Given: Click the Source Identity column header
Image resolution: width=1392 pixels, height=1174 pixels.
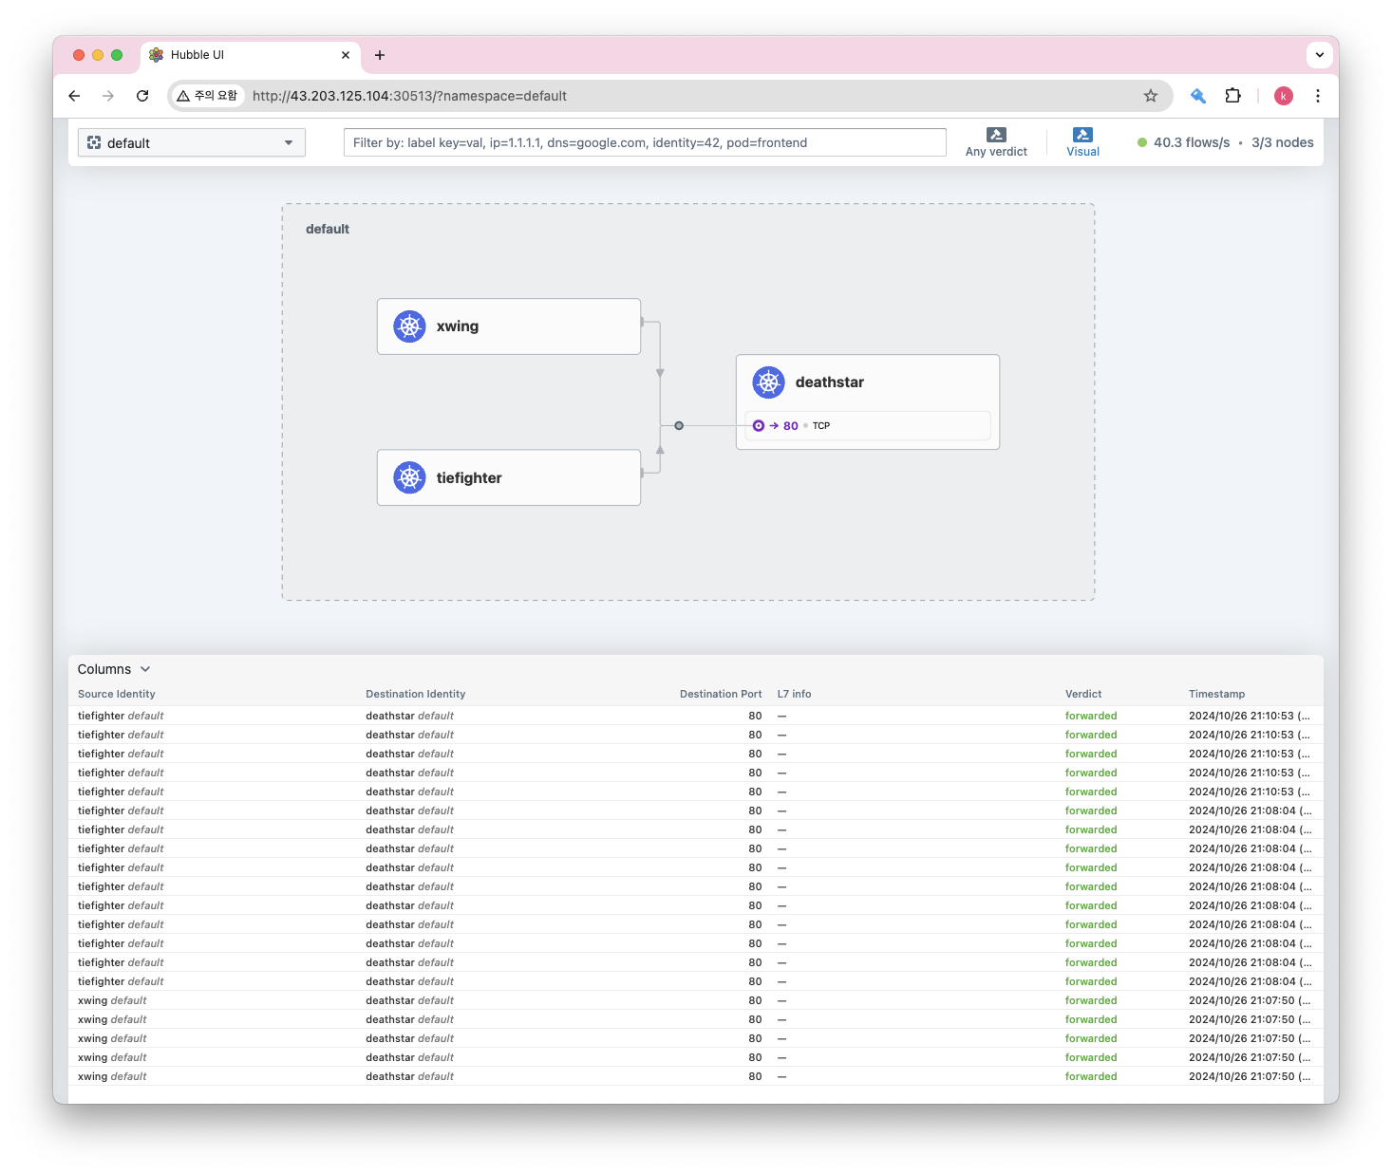Looking at the screenshot, I should (117, 694).
